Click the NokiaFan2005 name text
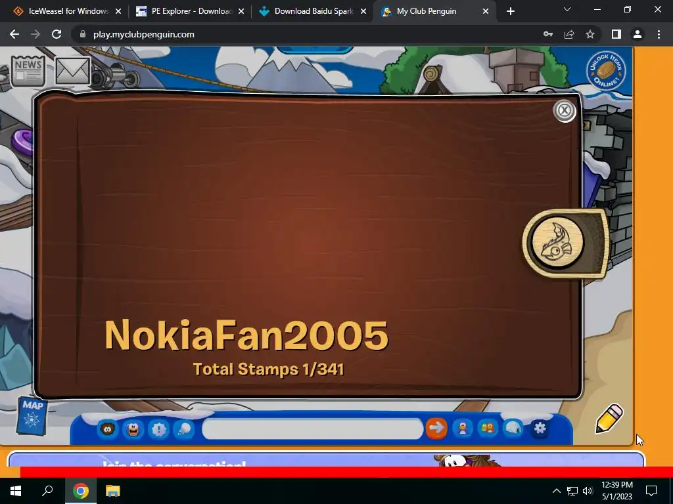 [247, 335]
